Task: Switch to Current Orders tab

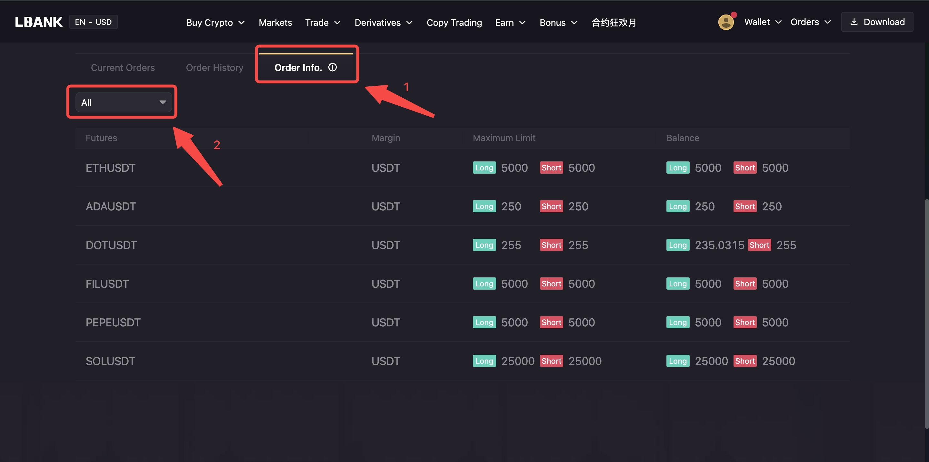Action: (x=123, y=68)
